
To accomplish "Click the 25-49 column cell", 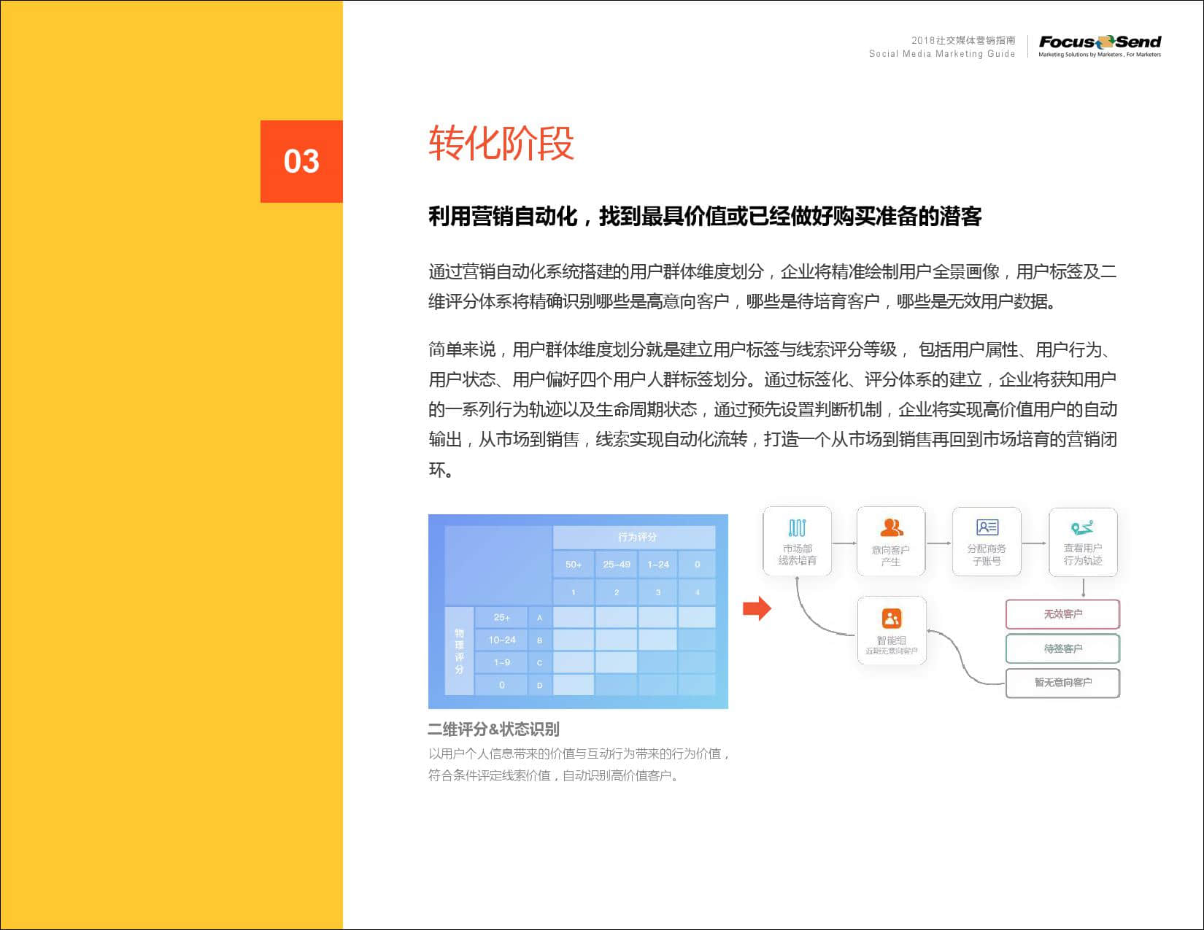I will pyautogui.click(x=617, y=565).
